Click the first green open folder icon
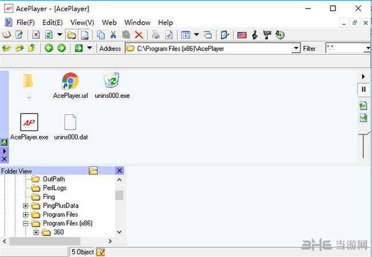The width and height of the screenshot is (372, 257). (6, 48)
